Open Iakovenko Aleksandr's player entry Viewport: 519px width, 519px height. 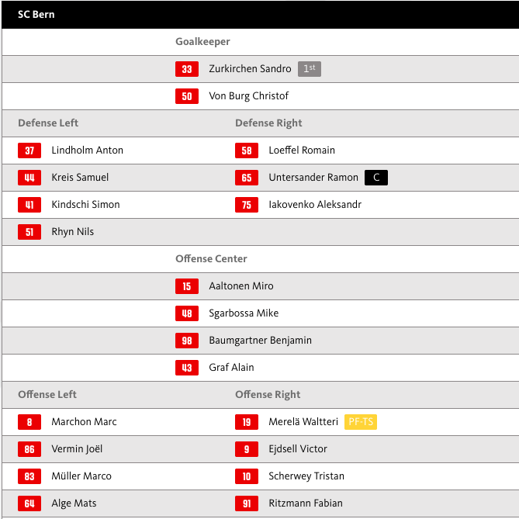tap(315, 205)
